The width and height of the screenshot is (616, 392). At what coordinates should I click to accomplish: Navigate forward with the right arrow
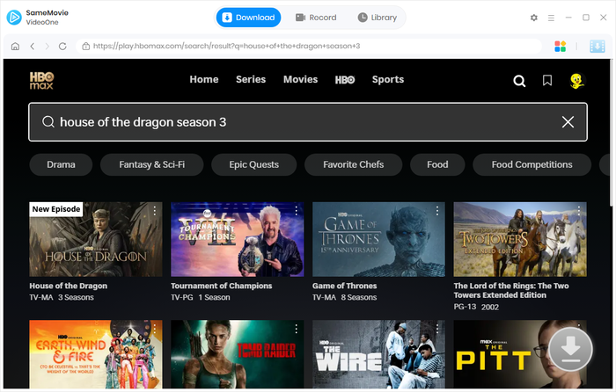[x=48, y=47]
